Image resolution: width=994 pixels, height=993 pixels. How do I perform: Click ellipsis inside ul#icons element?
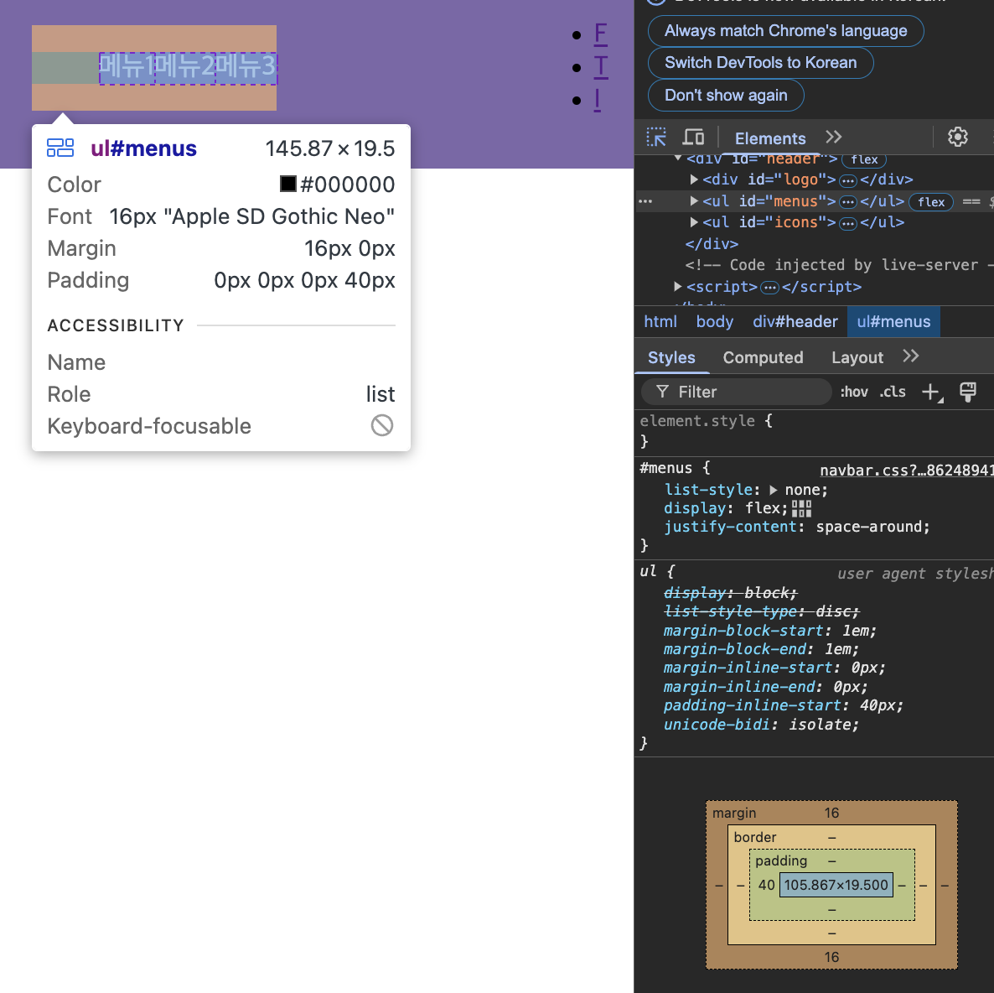847,223
